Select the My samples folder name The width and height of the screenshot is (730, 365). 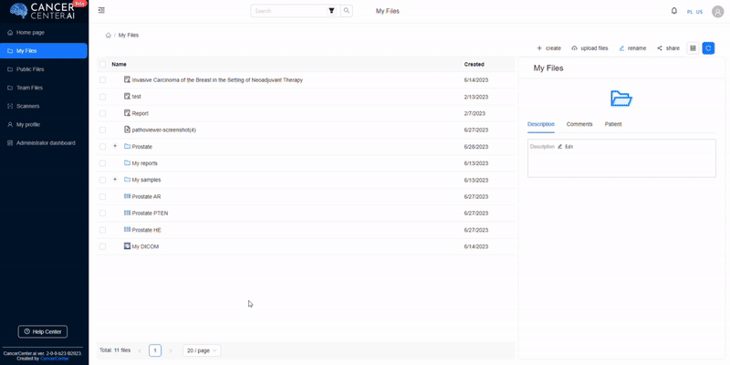(x=146, y=180)
